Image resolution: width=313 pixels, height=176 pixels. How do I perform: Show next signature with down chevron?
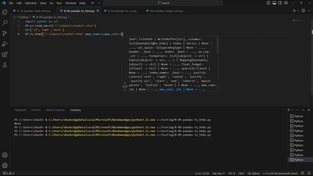(x=125, y=89)
